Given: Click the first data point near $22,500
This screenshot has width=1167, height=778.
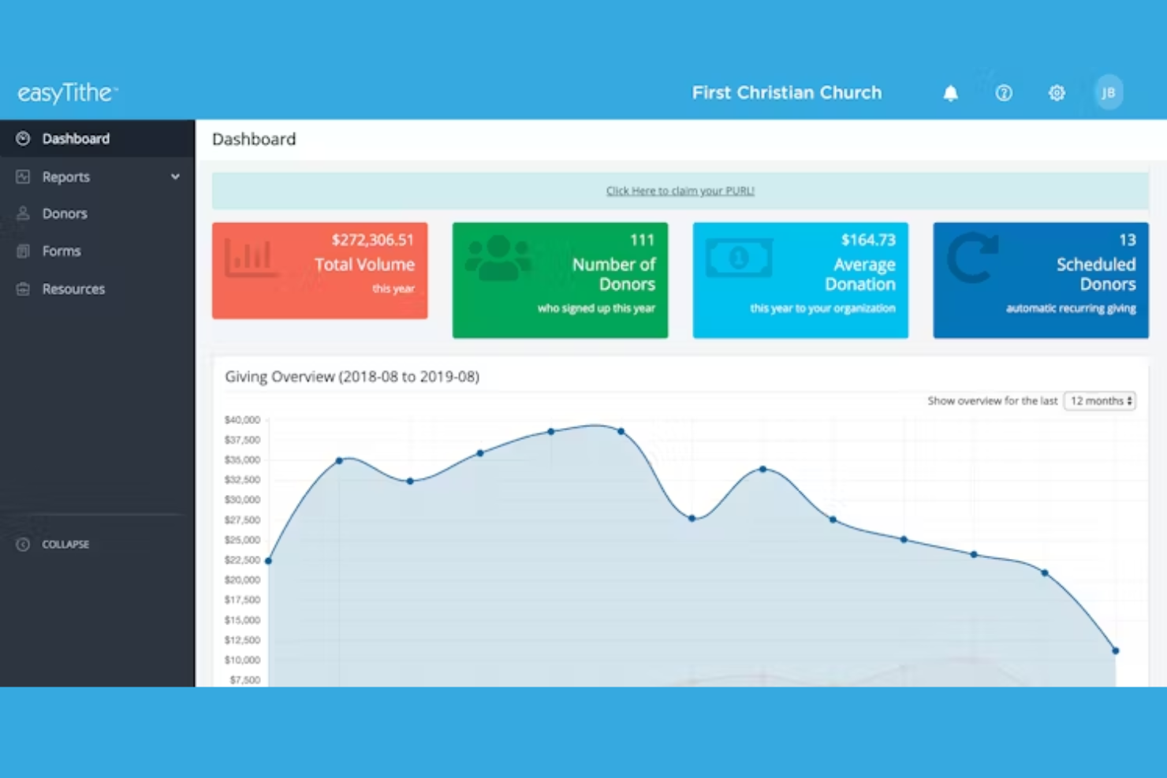Looking at the screenshot, I should [x=269, y=561].
